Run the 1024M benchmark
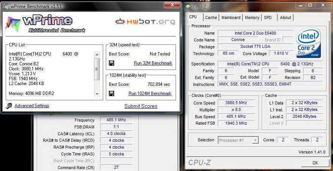 point(150,93)
